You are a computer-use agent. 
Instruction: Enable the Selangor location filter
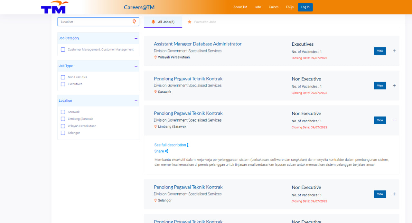click(x=63, y=133)
